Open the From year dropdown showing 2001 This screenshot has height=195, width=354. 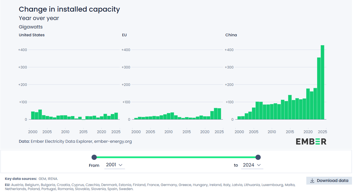point(112,165)
